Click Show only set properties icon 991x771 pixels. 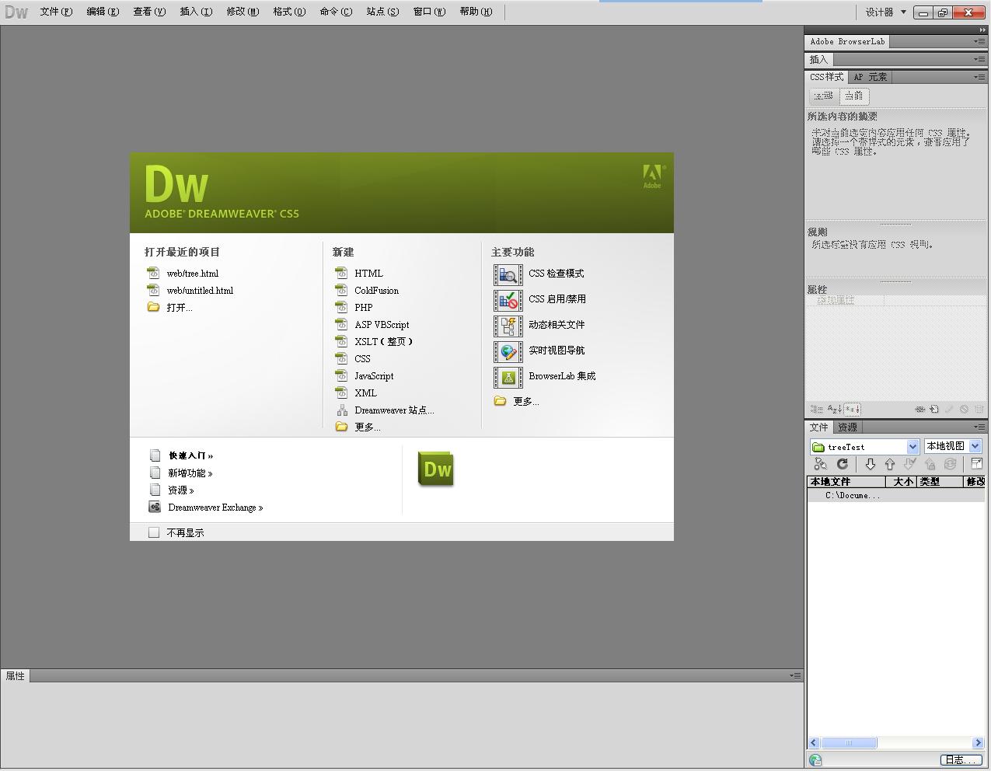pyautogui.click(x=852, y=409)
